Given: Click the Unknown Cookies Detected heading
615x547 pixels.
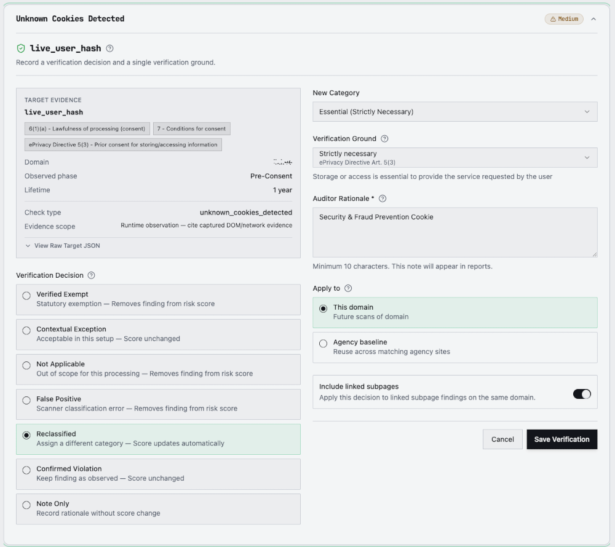Looking at the screenshot, I should 70,19.
